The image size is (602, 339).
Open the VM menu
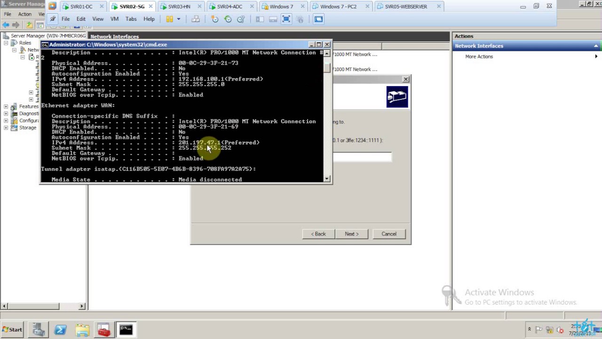click(x=114, y=19)
